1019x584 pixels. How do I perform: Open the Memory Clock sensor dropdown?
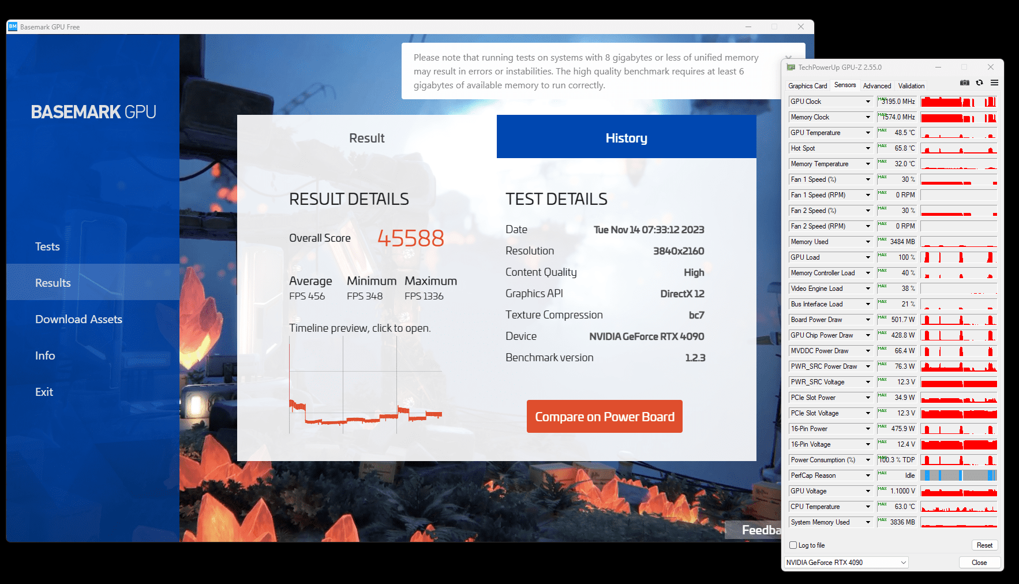pos(867,117)
